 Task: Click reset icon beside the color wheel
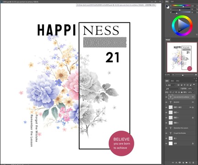pos(197,34)
